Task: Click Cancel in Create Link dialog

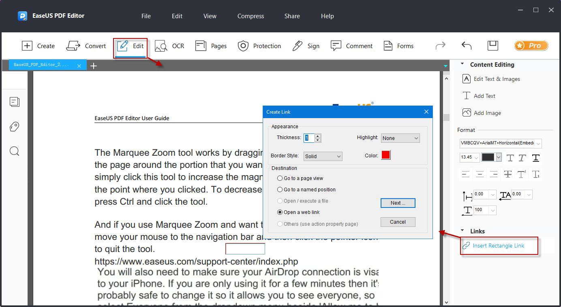Action: 397,222
